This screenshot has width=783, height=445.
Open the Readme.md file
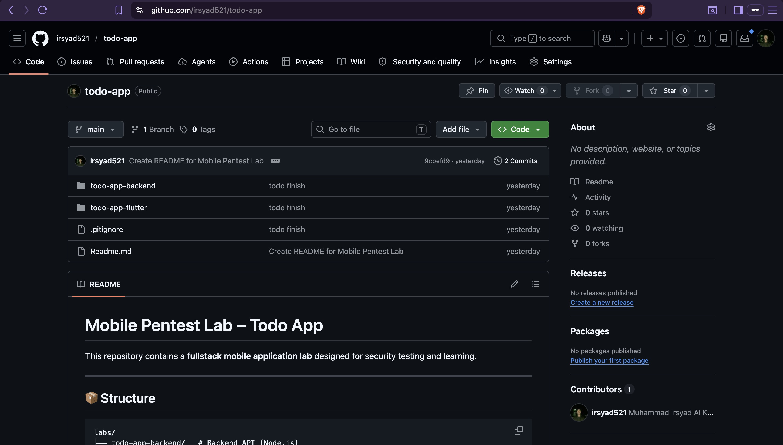point(111,251)
